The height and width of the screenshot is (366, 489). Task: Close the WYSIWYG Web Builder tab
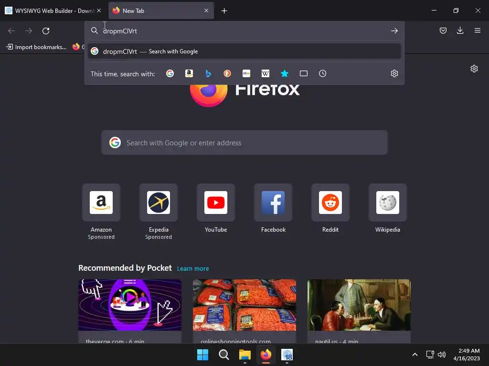[x=99, y=10]
